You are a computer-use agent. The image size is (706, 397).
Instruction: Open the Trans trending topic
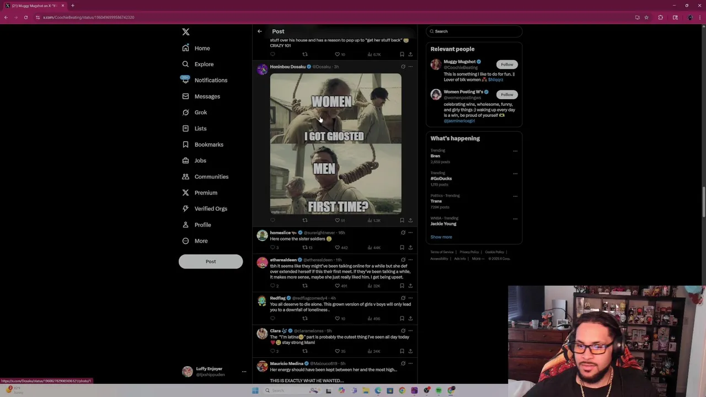[436, 201]
